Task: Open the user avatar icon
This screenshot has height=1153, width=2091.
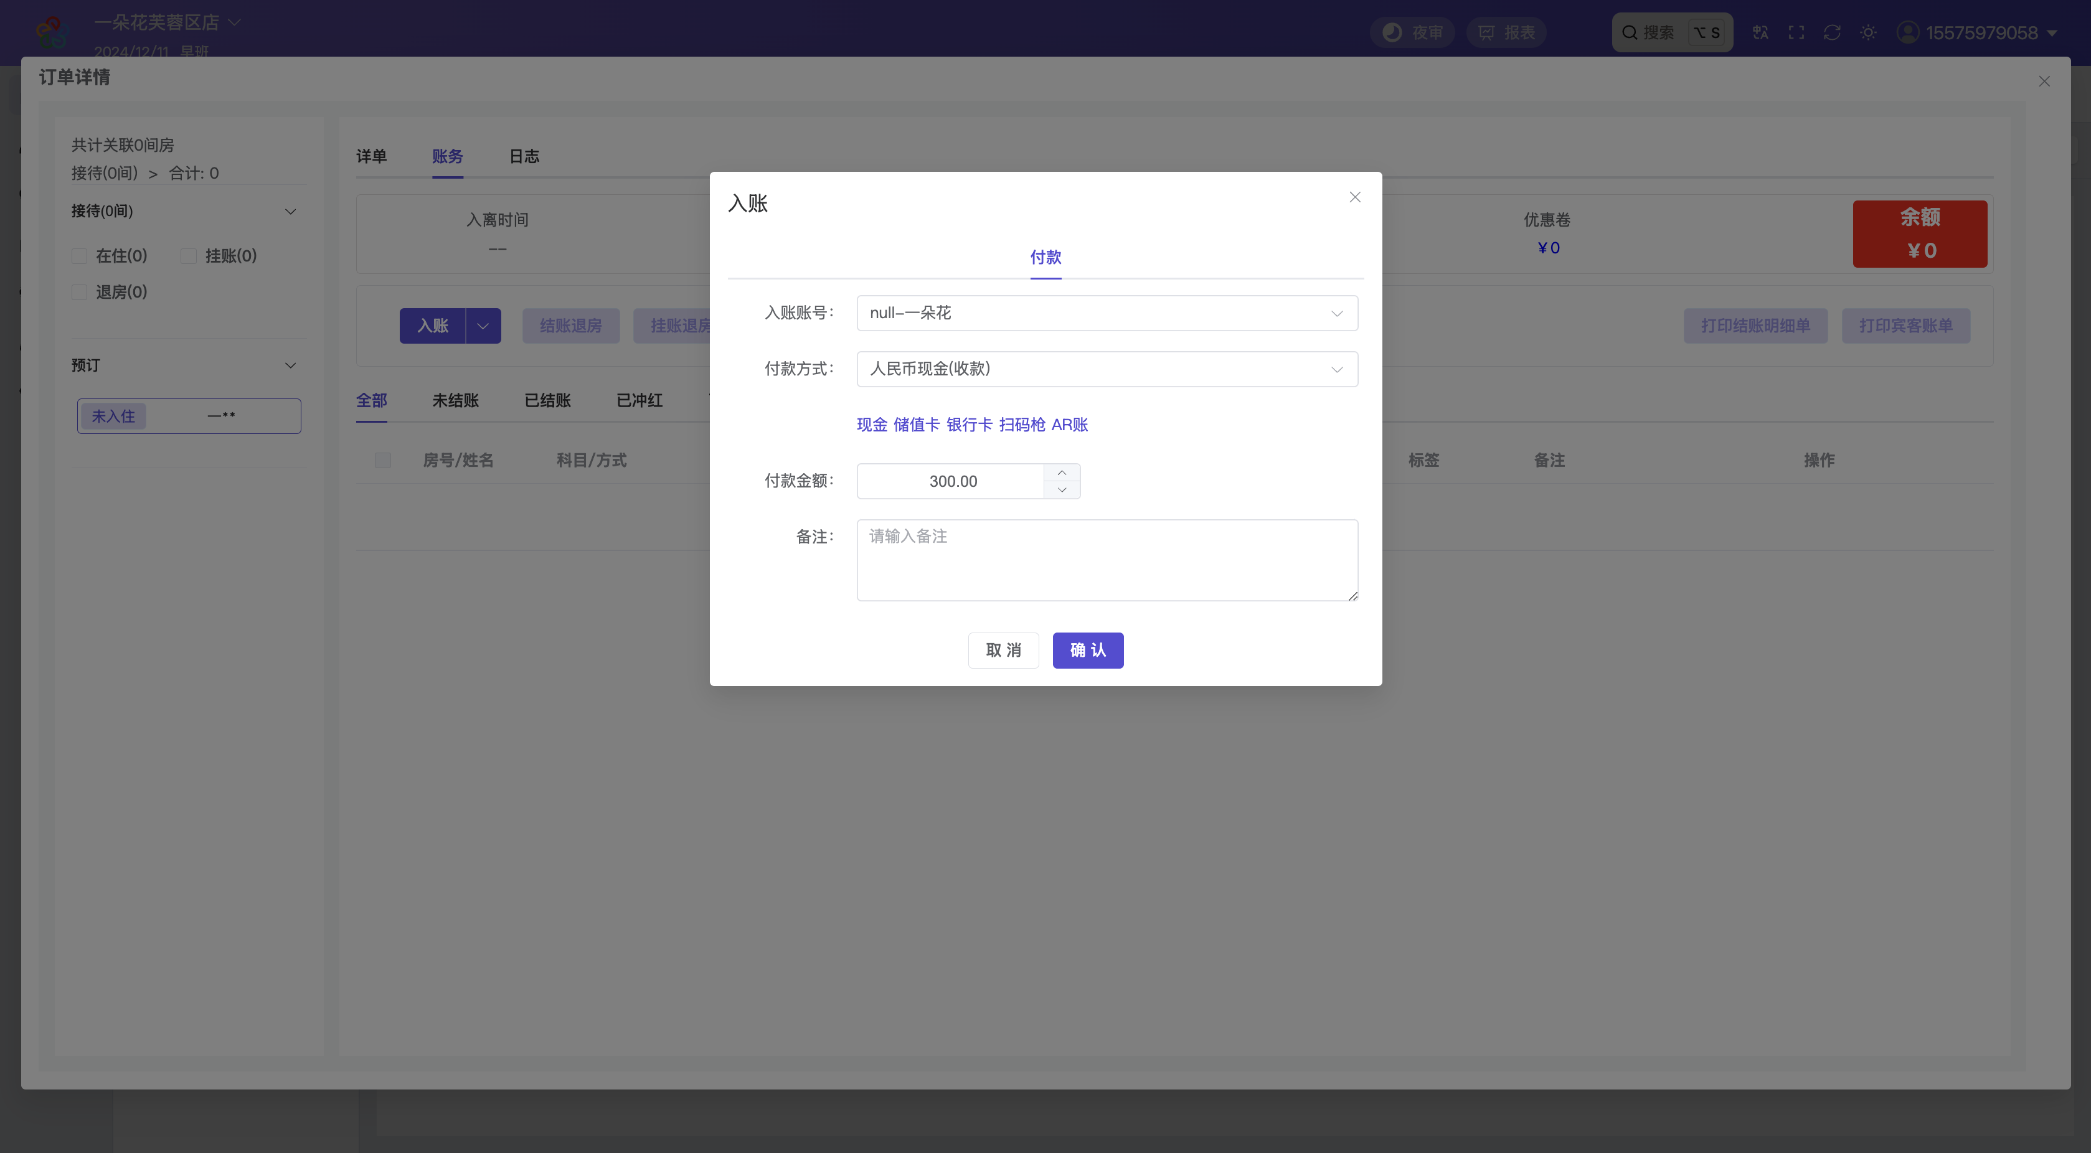Action: pyautogui.click(x=1907, y=32)
